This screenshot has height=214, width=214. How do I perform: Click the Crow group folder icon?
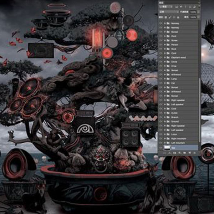[168, 66]
